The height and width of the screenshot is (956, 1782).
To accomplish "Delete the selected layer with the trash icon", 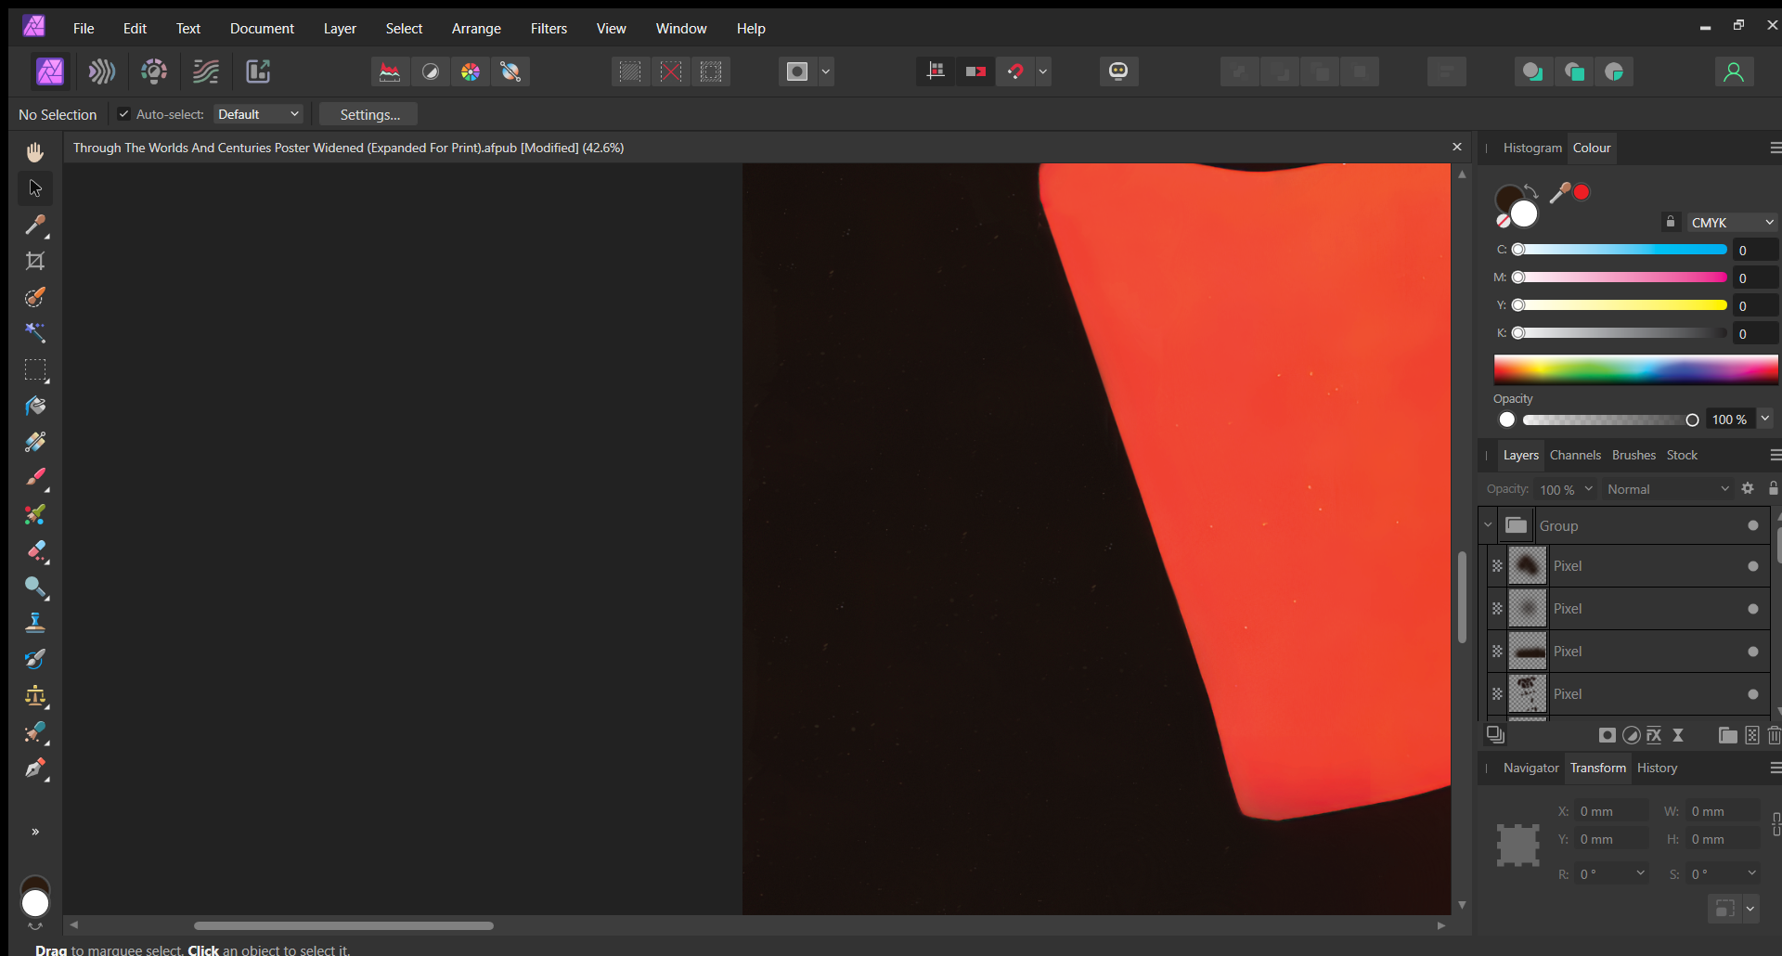I will [x=1773, y=734].
